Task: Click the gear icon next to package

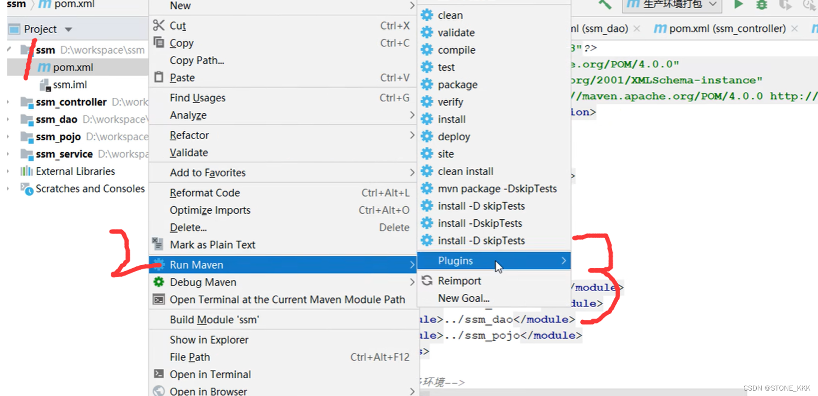Action: (x=427, y=84)
